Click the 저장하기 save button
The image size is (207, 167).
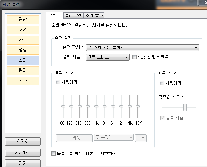coord(23,153)
